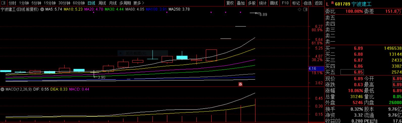Image resolution: width=402 pixels, height=123 pixels.
Task: Click the diamond icon above the chart
Action: click(x=300, y=10)
